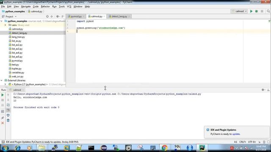
Task: Rerun calmod in Run panel
Action: pyautogui.click(x=3, y=95)
